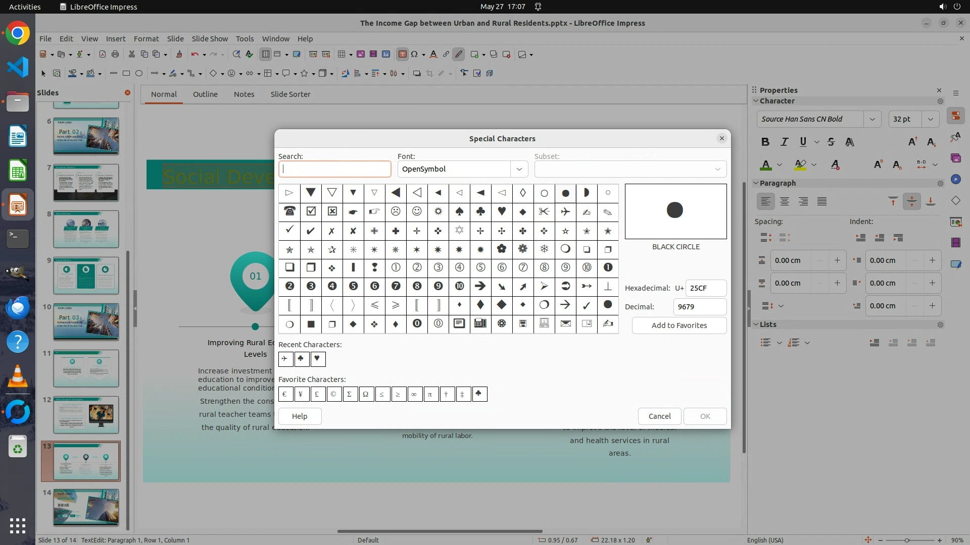
Task: Open the Slide Show menu
Action: [x=210, y=39]
